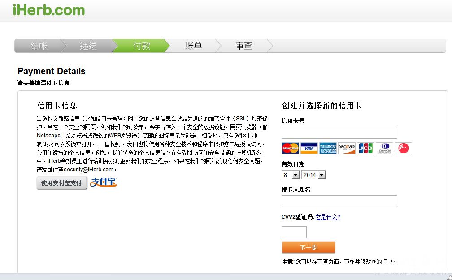452x280 pixels.
Task: Go to the 结帐 checkout step
Action: point(39,46)
